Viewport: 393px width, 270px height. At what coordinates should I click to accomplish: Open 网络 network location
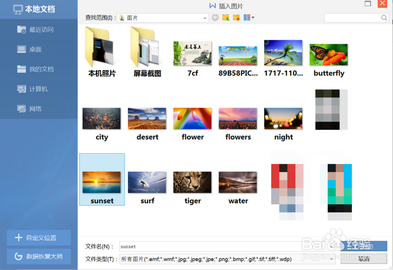point(29,108)
